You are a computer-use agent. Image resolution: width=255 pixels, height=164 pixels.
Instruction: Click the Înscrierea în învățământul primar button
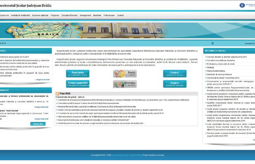78,74
